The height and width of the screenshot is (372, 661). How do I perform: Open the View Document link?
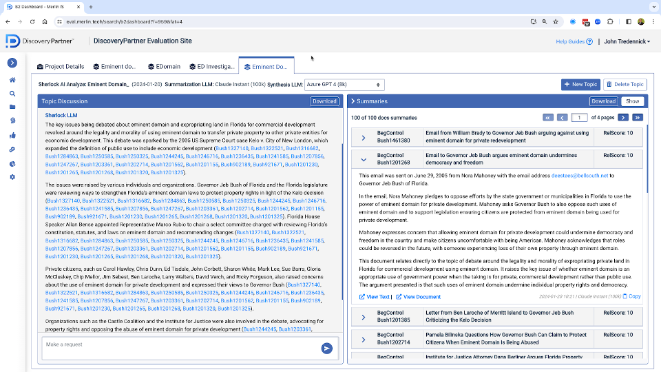pyautogui.click(x=418, y=297)
